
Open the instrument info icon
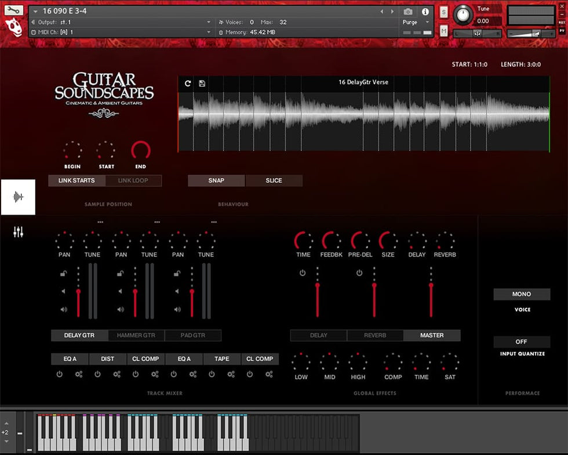coord(425,12)
